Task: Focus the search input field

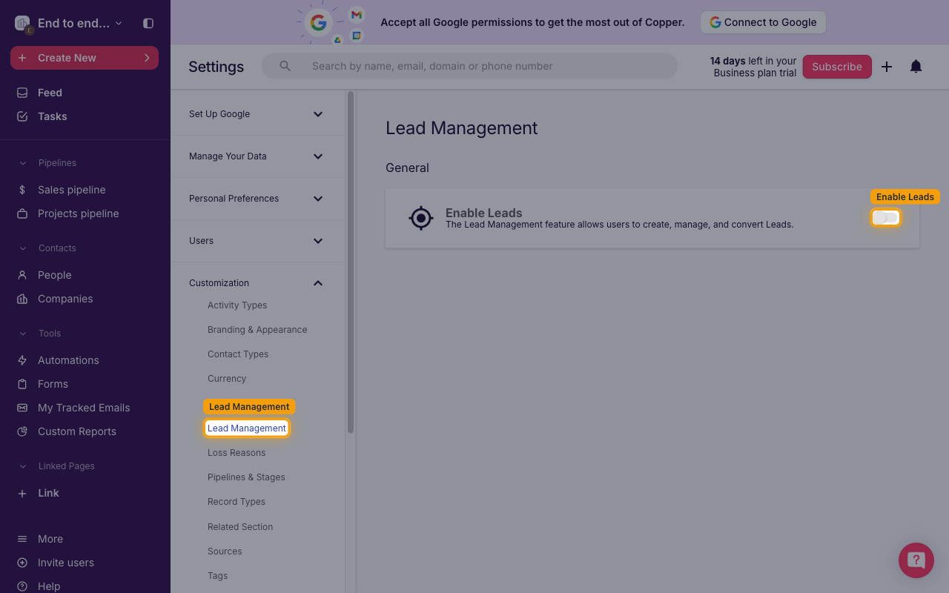Action: click(x=469, y=66)
